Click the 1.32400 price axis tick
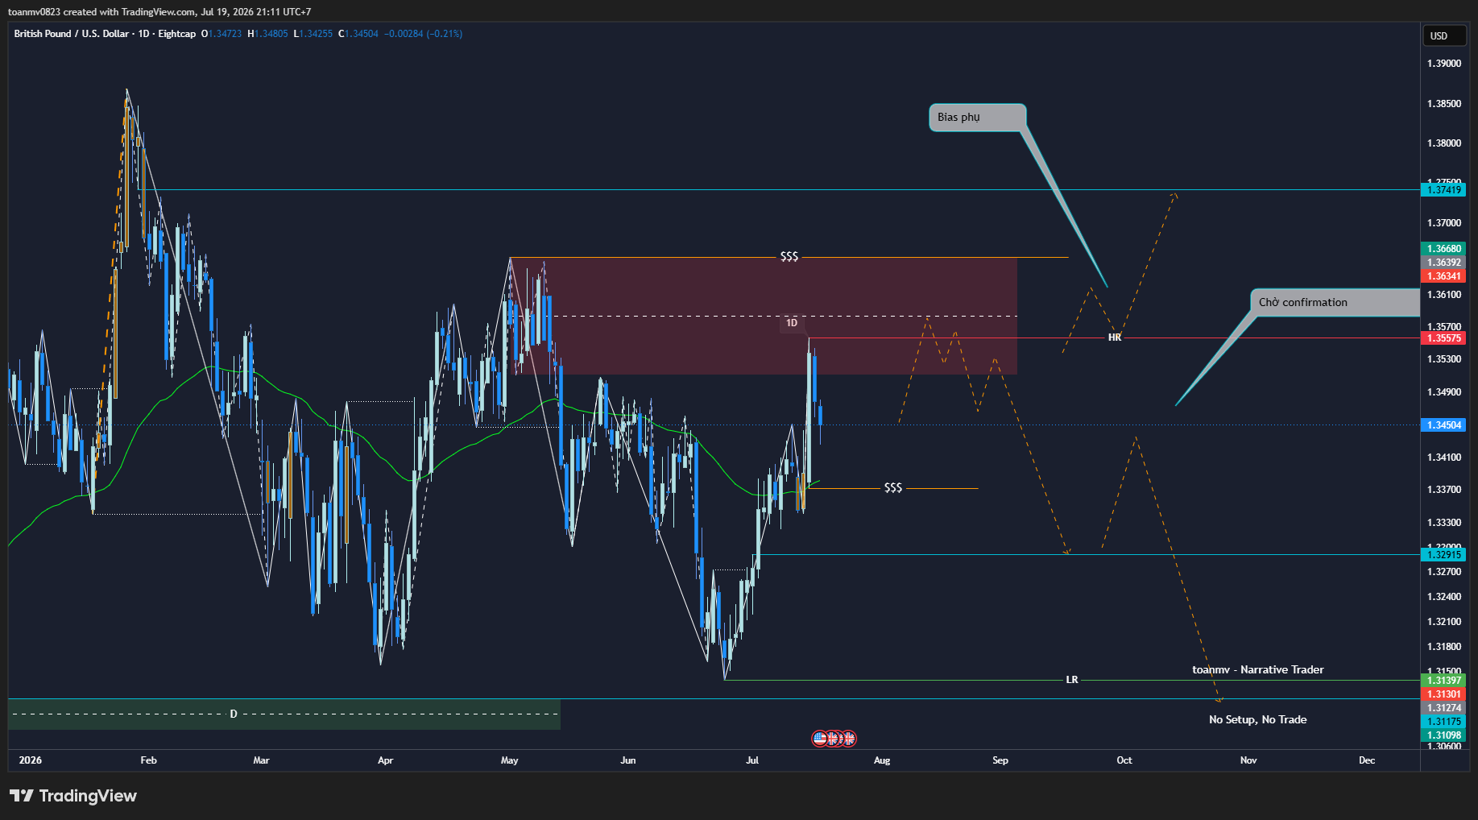 1443,597
